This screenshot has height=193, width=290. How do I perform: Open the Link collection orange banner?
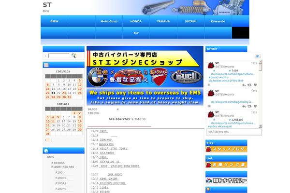click(226, 165)
